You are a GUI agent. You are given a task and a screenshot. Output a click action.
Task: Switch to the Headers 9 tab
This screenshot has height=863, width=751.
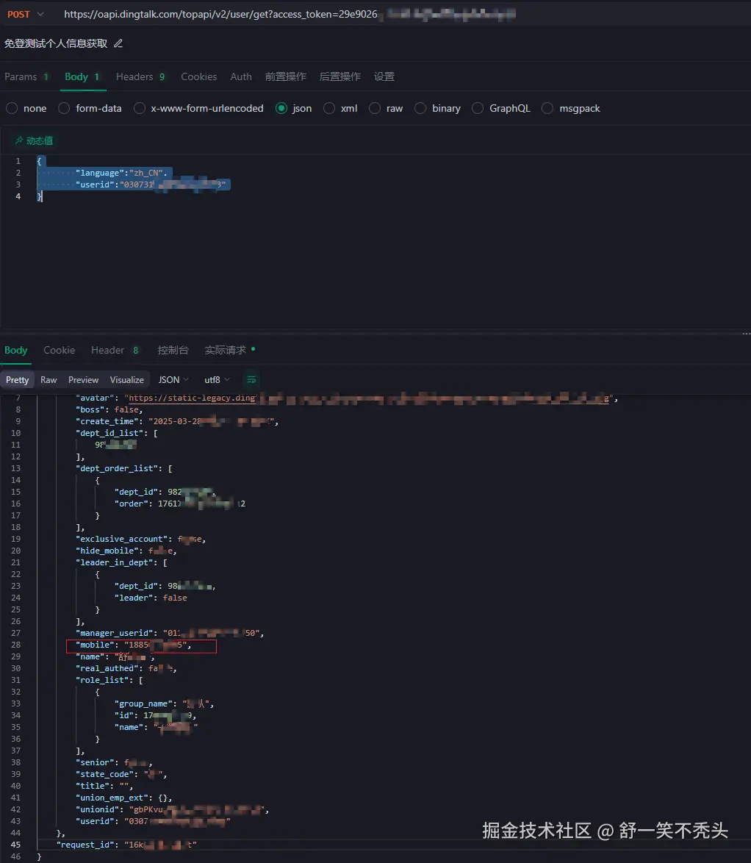point(140,76)
